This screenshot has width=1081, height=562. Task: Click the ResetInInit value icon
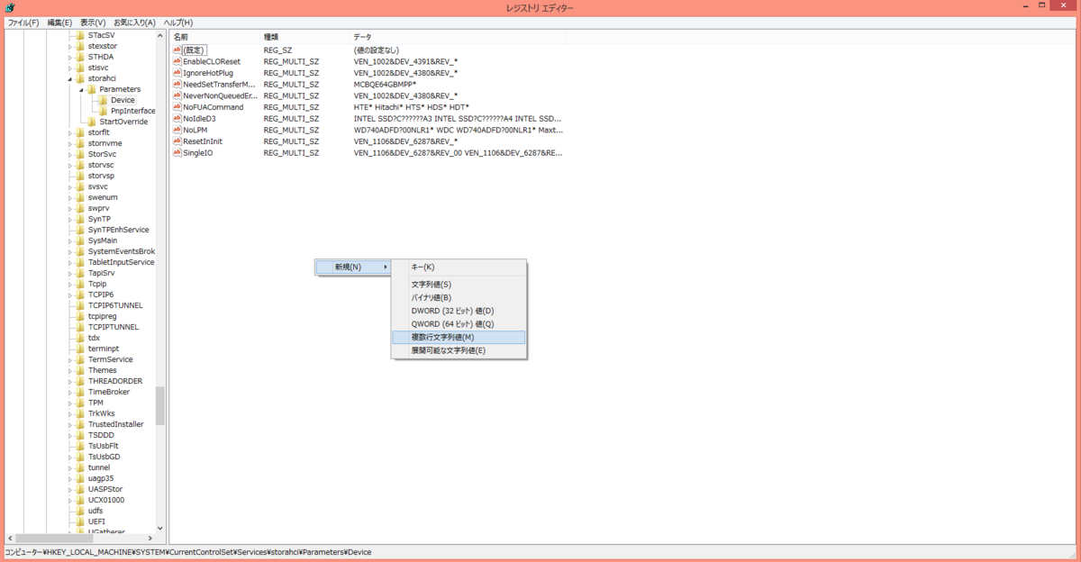tap(177, 141)
